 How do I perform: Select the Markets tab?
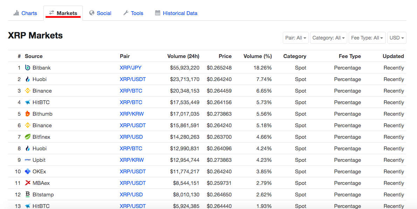tap(63, 13)
